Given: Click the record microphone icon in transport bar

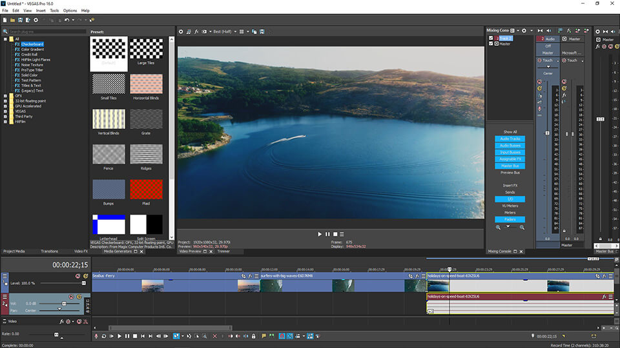Looking at the screenshot, I should [x=96, y=336].
